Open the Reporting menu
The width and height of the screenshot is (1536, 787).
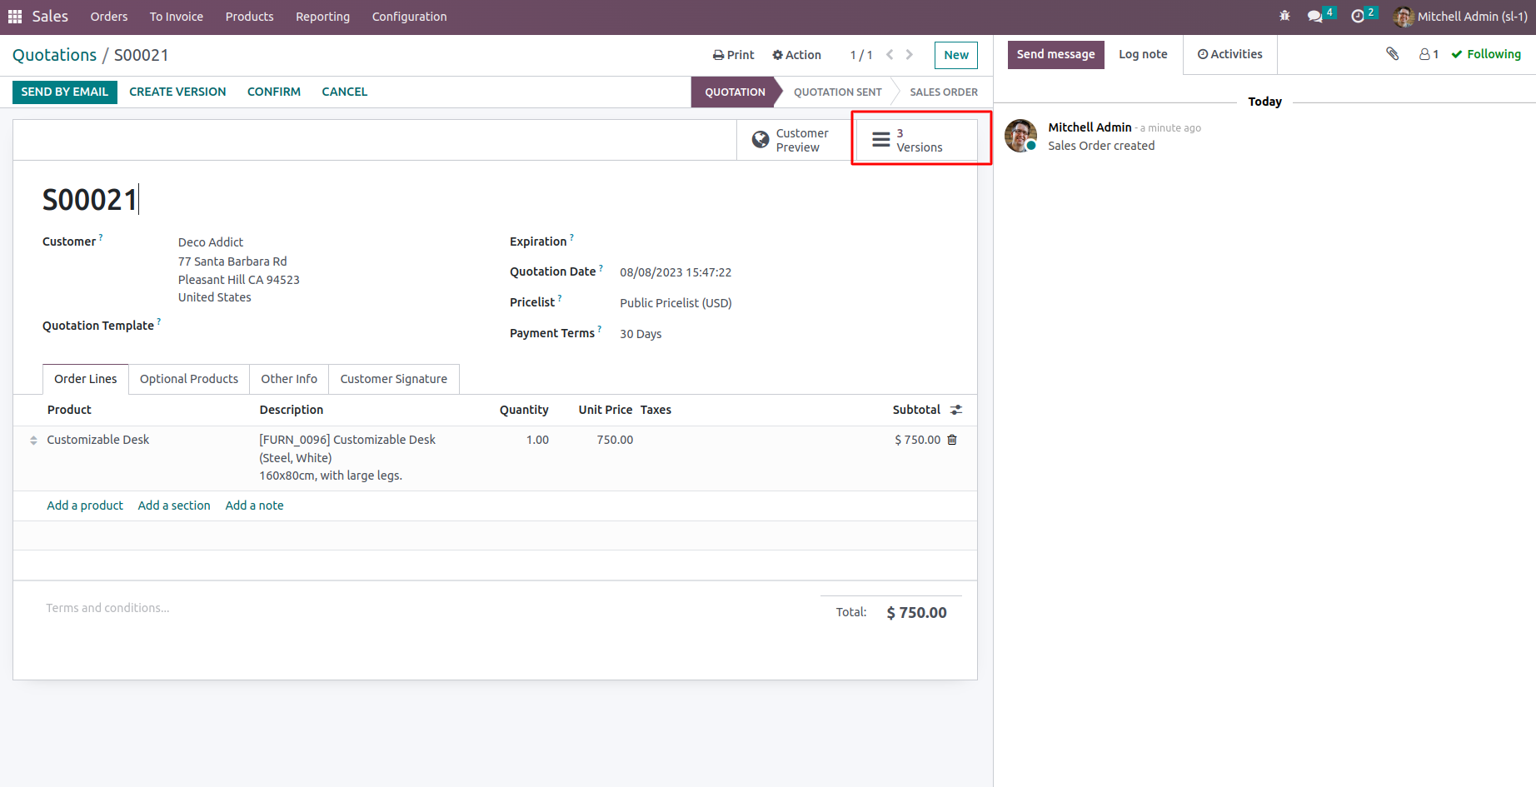click(323, 17)
